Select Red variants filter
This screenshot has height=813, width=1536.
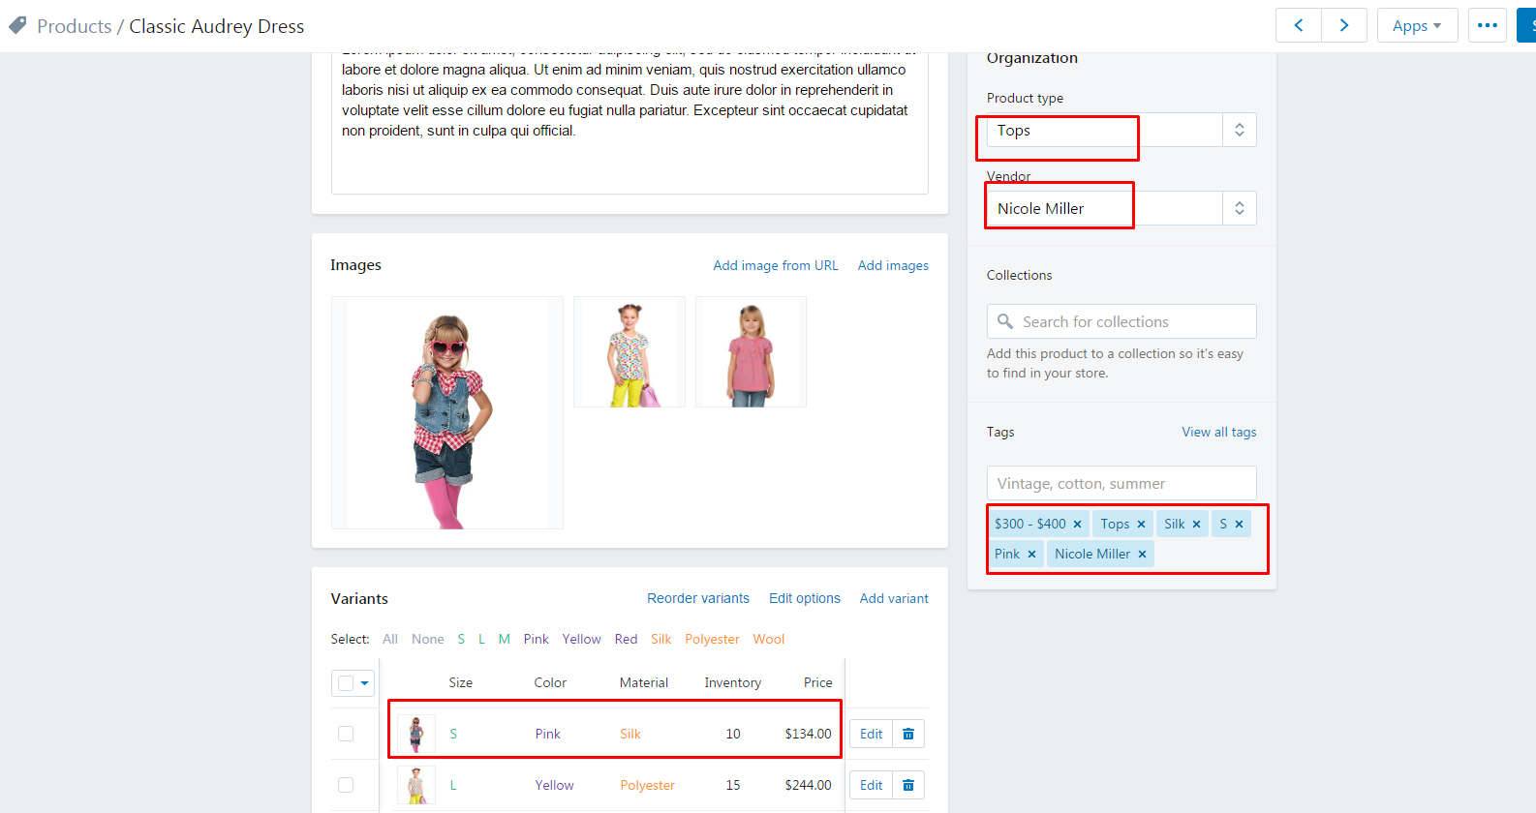coord(626,639)
